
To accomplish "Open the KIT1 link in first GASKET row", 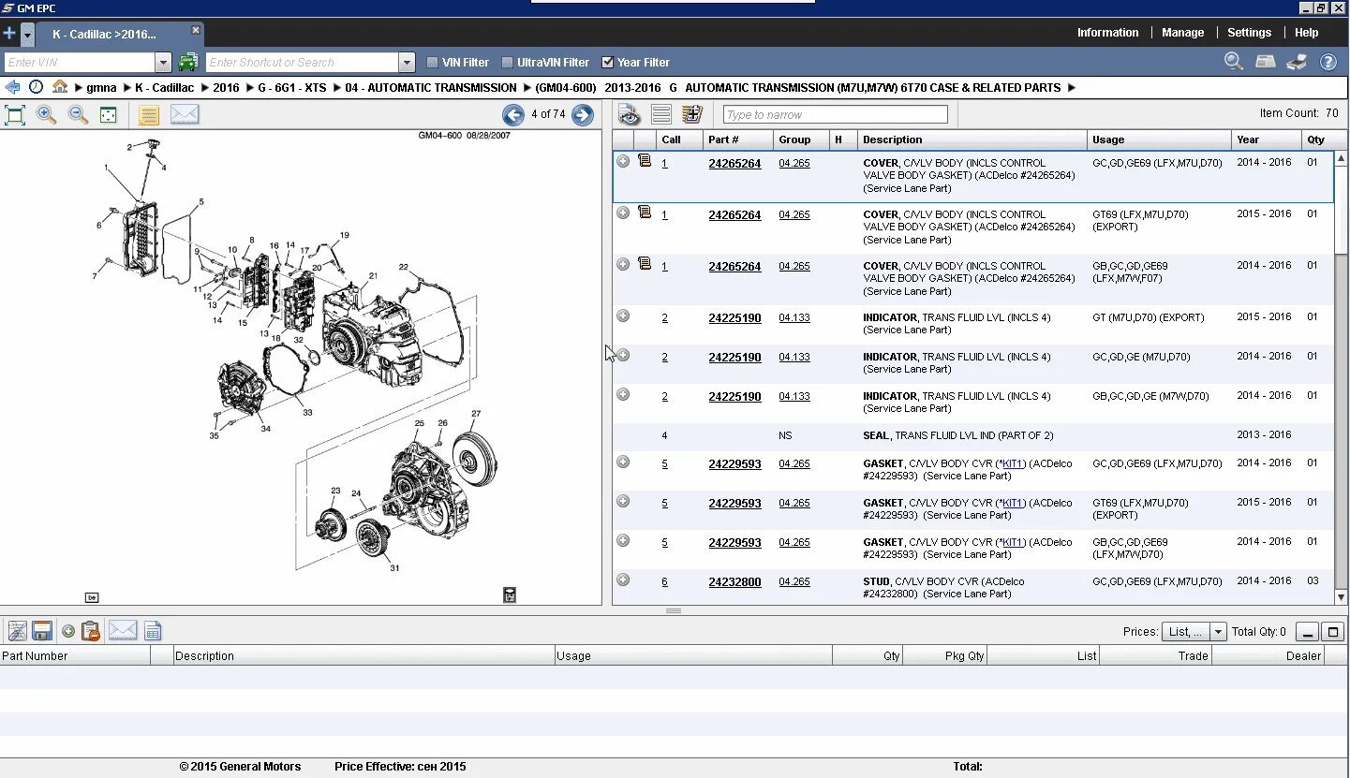I will click(1013, 464).
